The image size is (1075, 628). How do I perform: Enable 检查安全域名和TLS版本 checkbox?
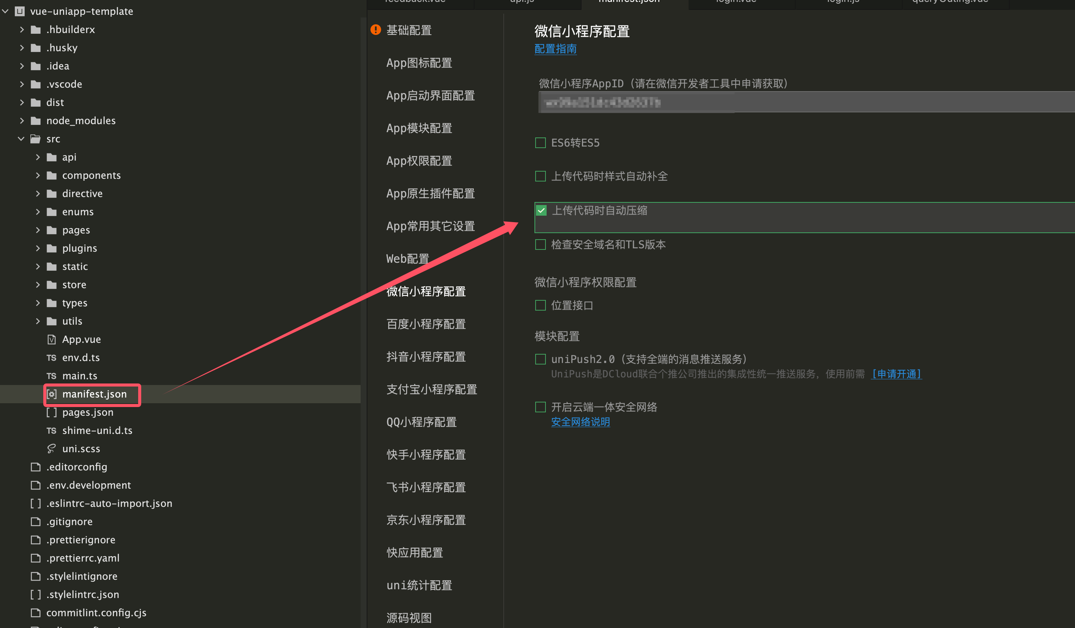[x=541, y=245]
